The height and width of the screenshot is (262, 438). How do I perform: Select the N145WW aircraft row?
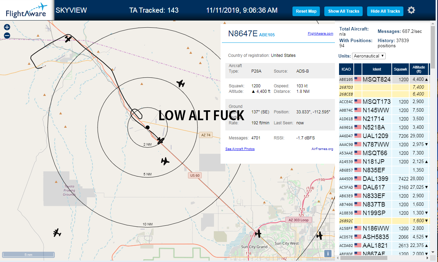384,110
